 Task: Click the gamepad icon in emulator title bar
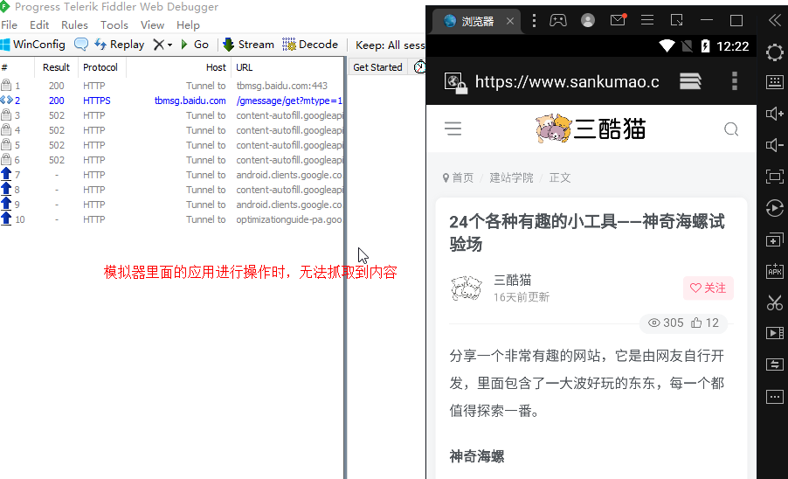(x=557, y=20)
